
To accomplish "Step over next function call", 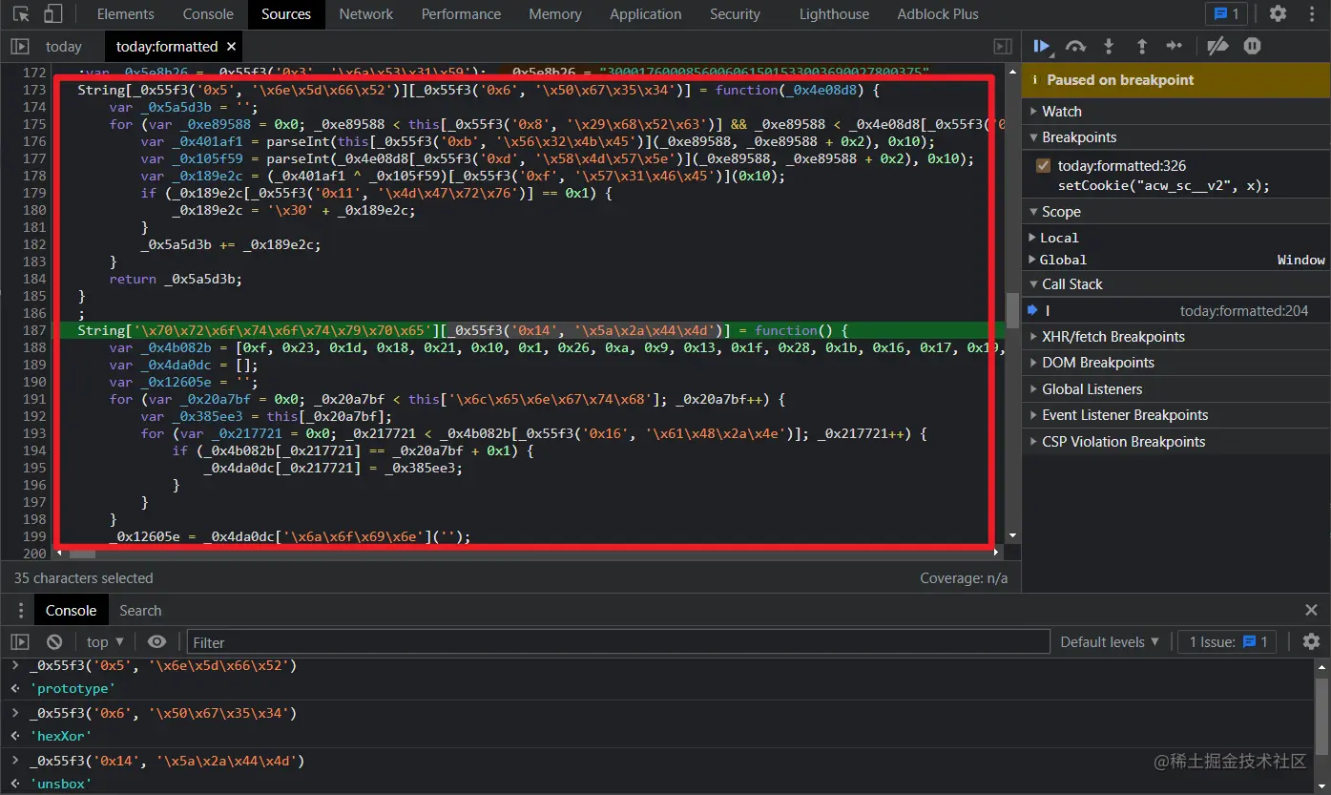I will pyautogui.click(x=1075, y=46).
